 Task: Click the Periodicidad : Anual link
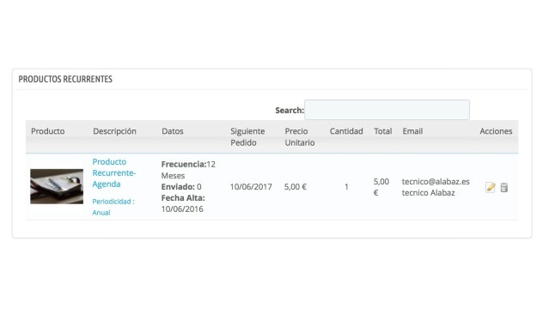coord(113,207)
